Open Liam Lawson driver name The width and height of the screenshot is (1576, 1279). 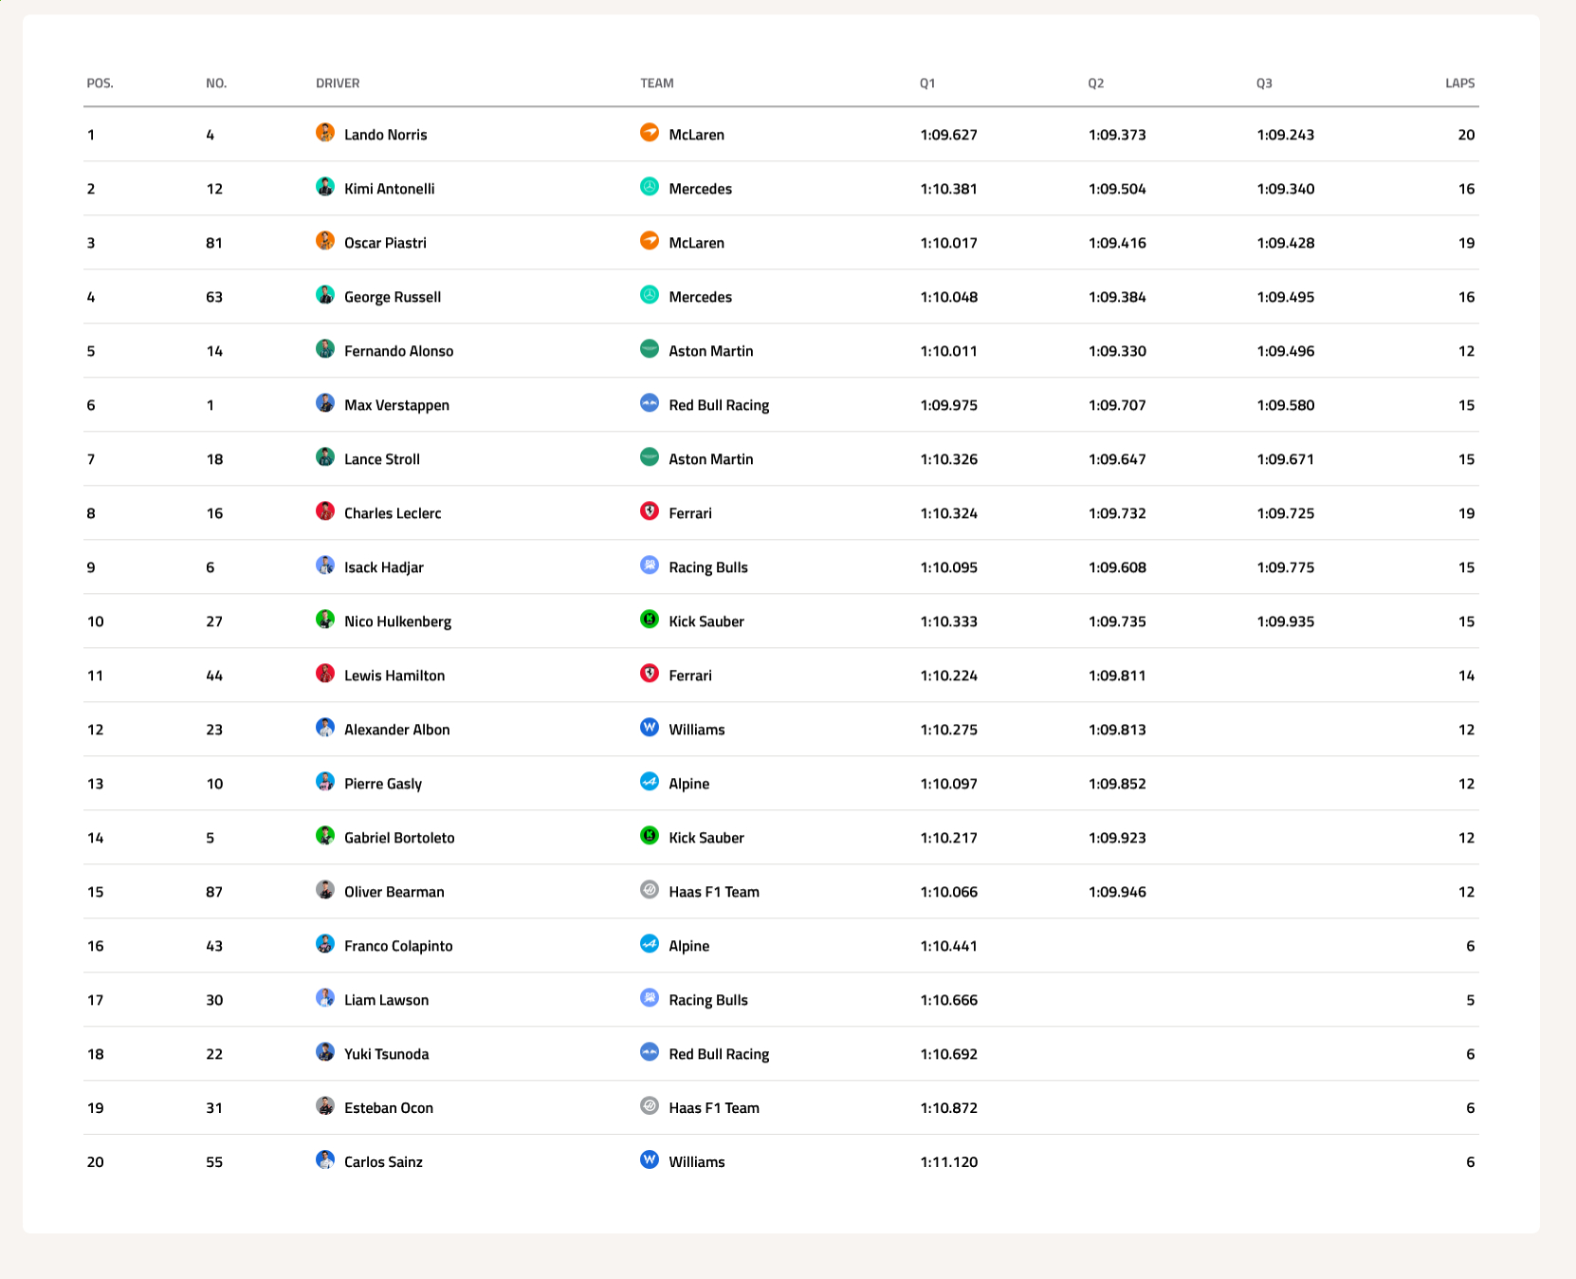coord(387,1000)
